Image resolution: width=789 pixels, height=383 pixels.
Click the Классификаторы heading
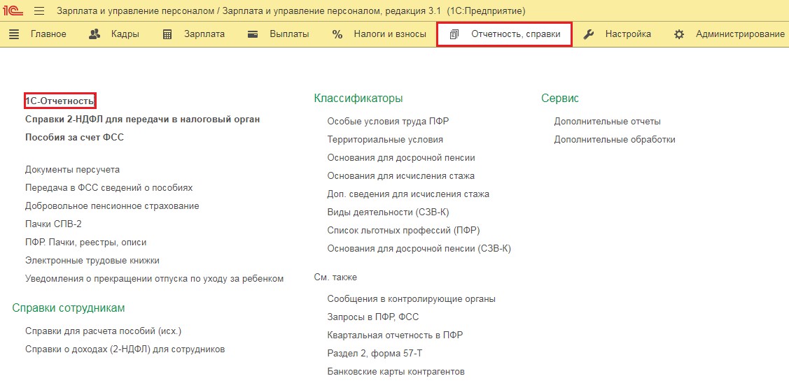point(358,98)
